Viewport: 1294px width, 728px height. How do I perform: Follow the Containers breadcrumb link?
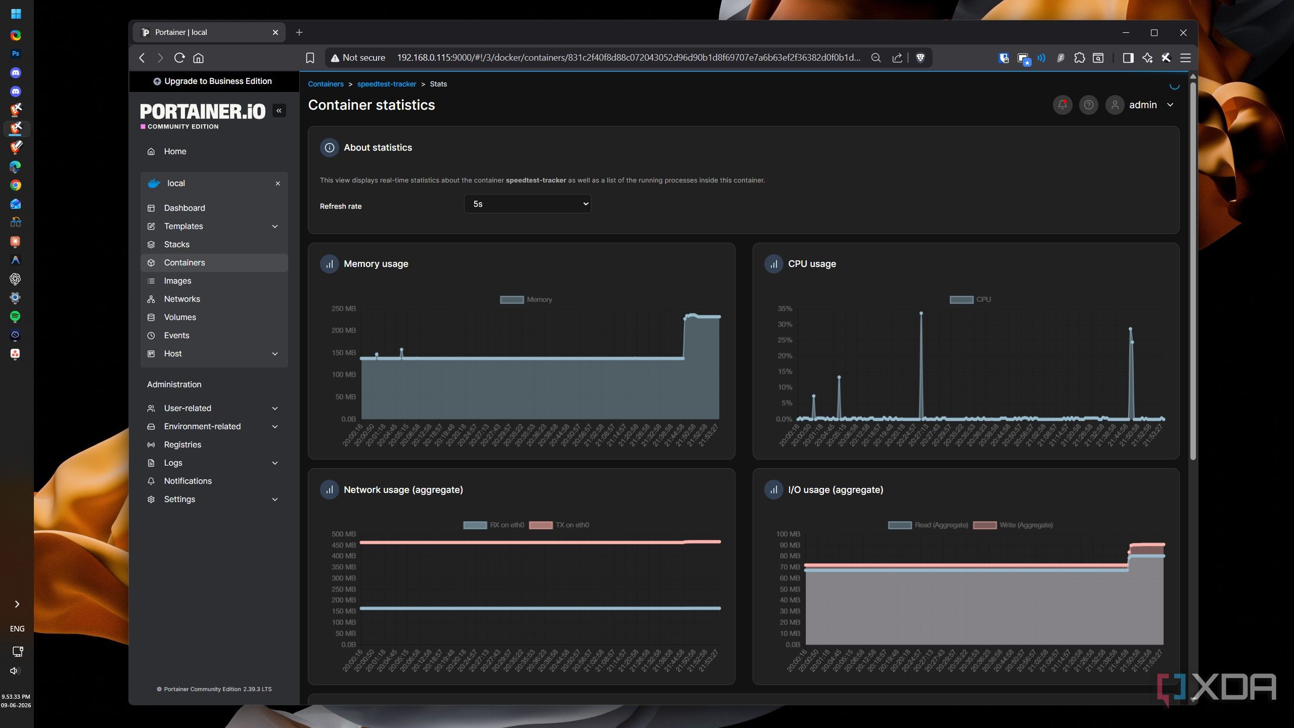point(326,84)
